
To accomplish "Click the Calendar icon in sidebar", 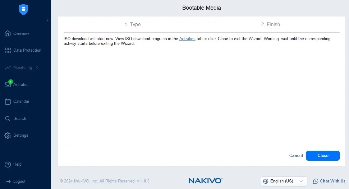I will (x=8, y=102).
